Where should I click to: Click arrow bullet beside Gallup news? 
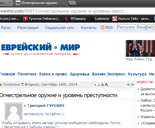[139, 100]
